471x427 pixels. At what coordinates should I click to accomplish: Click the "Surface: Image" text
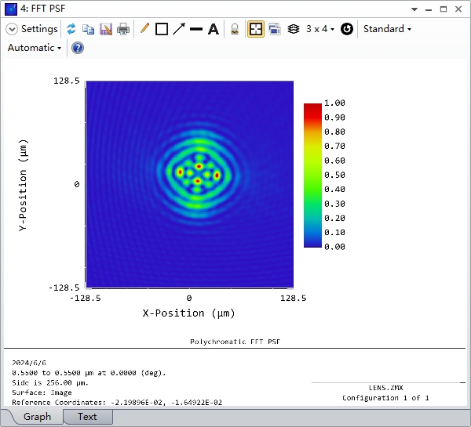(x=42, y=393)
